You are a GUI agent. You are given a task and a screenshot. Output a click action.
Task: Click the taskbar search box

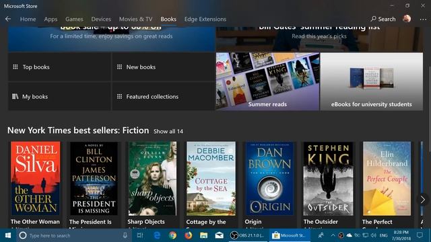[x=74, y=235]
